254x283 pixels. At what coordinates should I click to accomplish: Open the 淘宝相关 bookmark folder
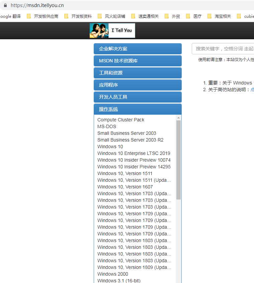[x=219, y=16]
